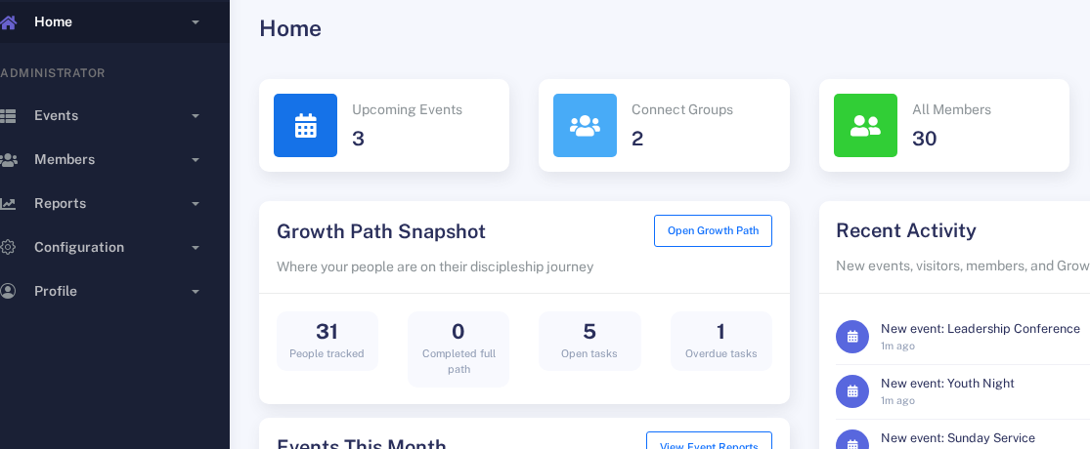Click the Home page title
Screen dimensions: 1090x449
click(x=290, y=28)
